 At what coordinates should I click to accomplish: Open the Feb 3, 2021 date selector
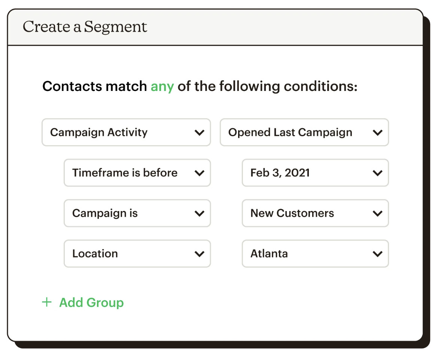(x=316, y=173)
